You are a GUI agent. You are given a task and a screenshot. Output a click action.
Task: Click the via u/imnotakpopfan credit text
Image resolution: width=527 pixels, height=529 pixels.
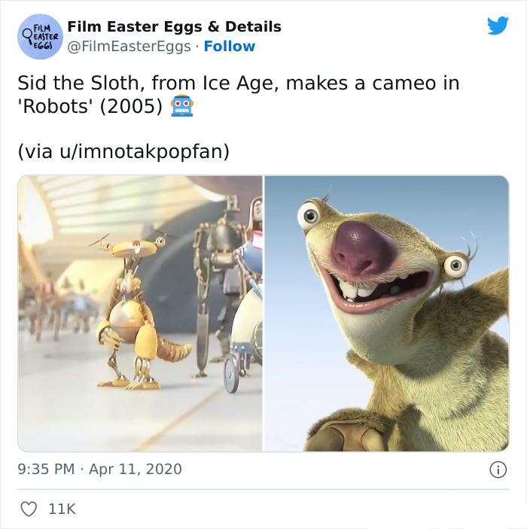pos(123,151)
